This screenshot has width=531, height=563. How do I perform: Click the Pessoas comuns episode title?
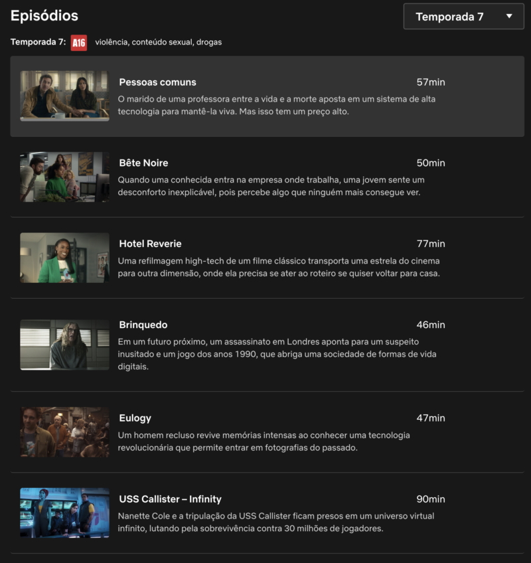157,82
